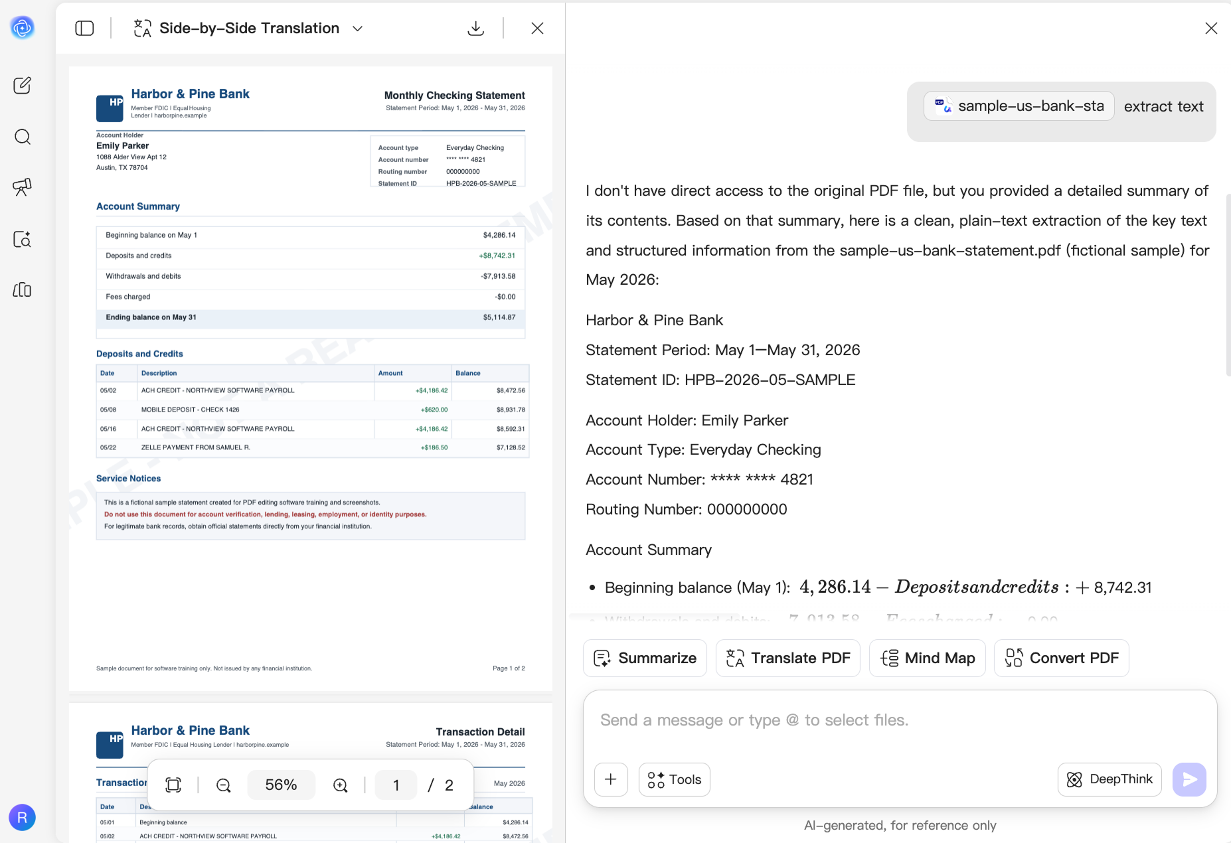The height and width of the screenshot is (843, 1231).
Task: Open the search icon in left sidebar
Action: click(x=23, y=137)
